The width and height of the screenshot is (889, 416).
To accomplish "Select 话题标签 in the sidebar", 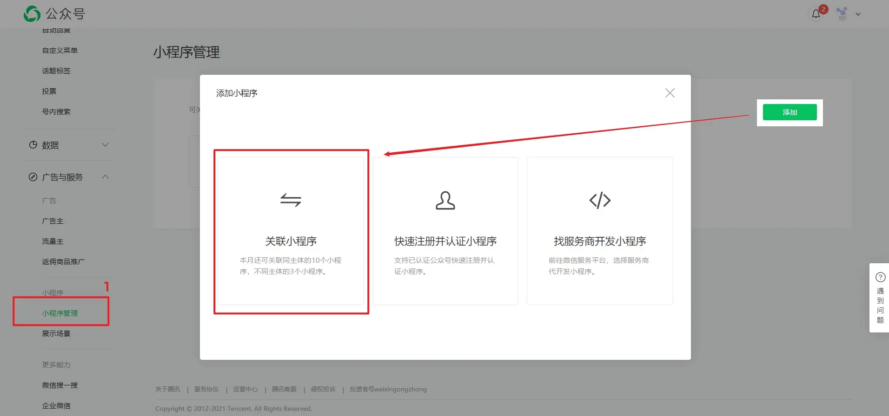I will click(x=56, y=71).
